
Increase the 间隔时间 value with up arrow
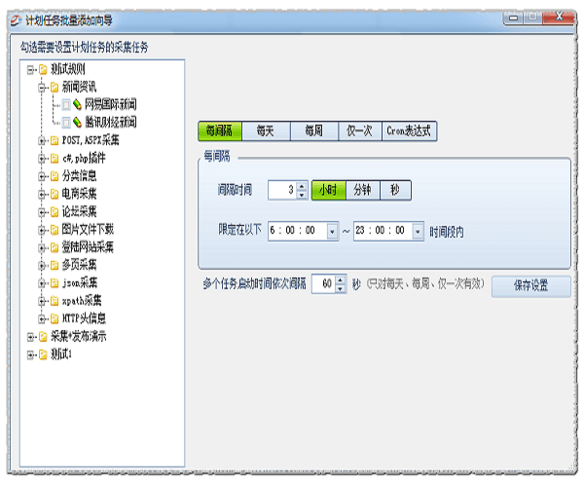302,186
